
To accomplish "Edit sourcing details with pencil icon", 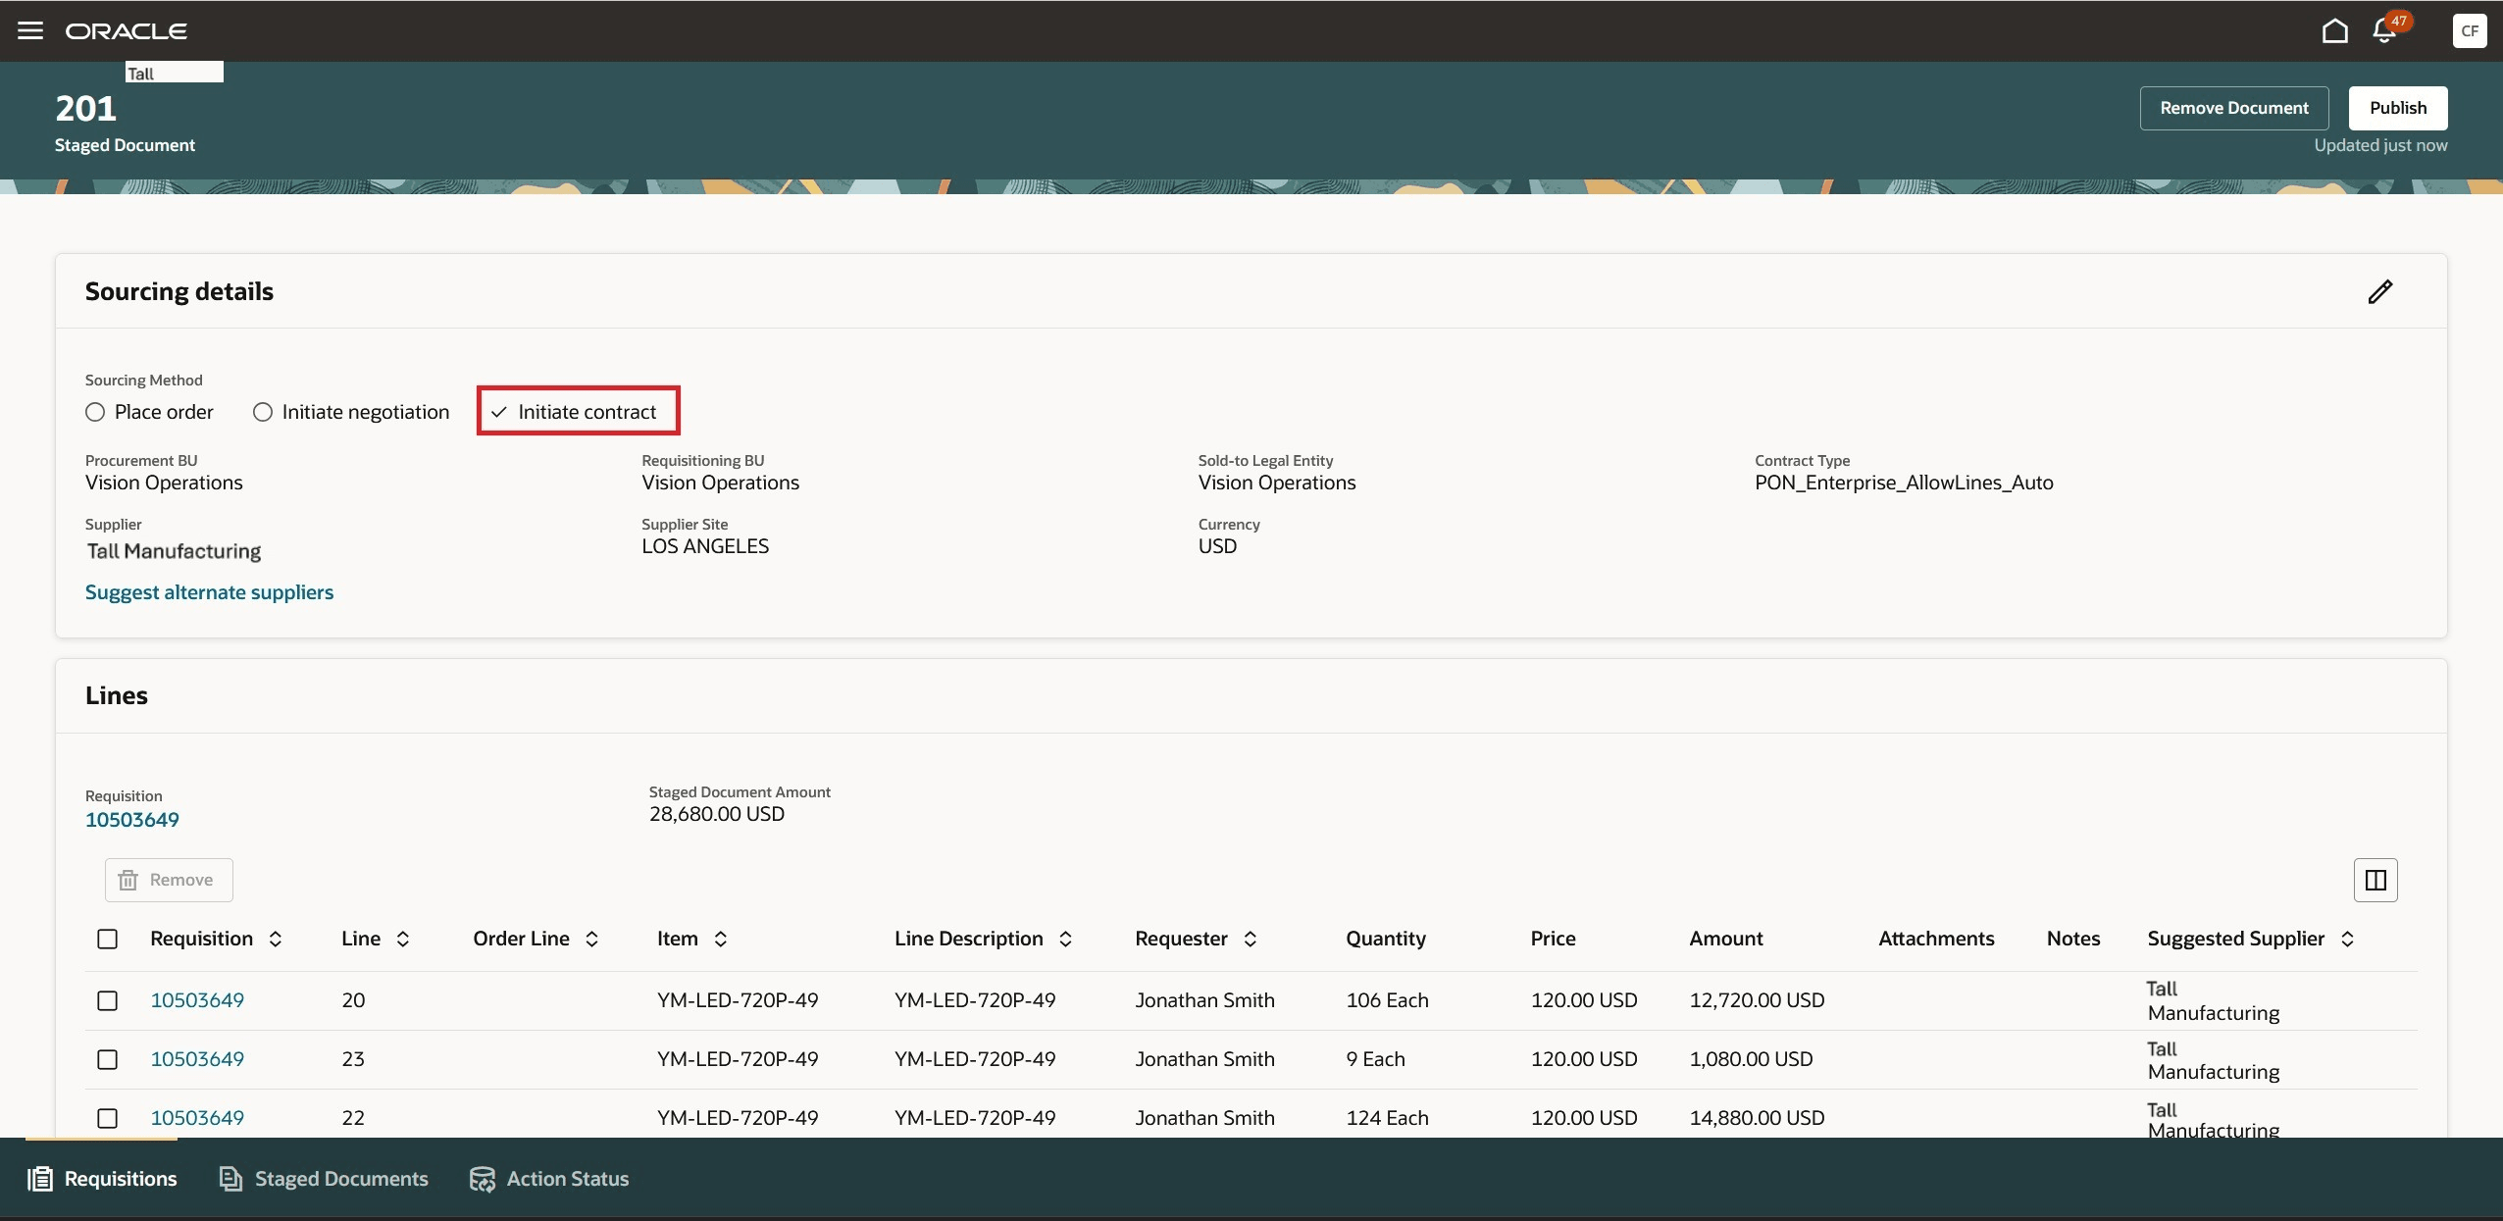I will click(x=2379, y=291).
